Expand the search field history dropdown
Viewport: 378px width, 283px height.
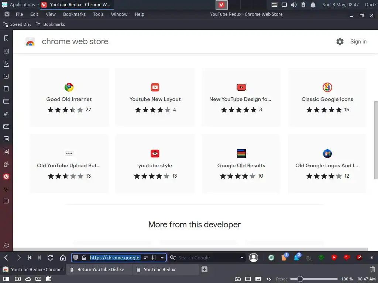coord(242,258)
